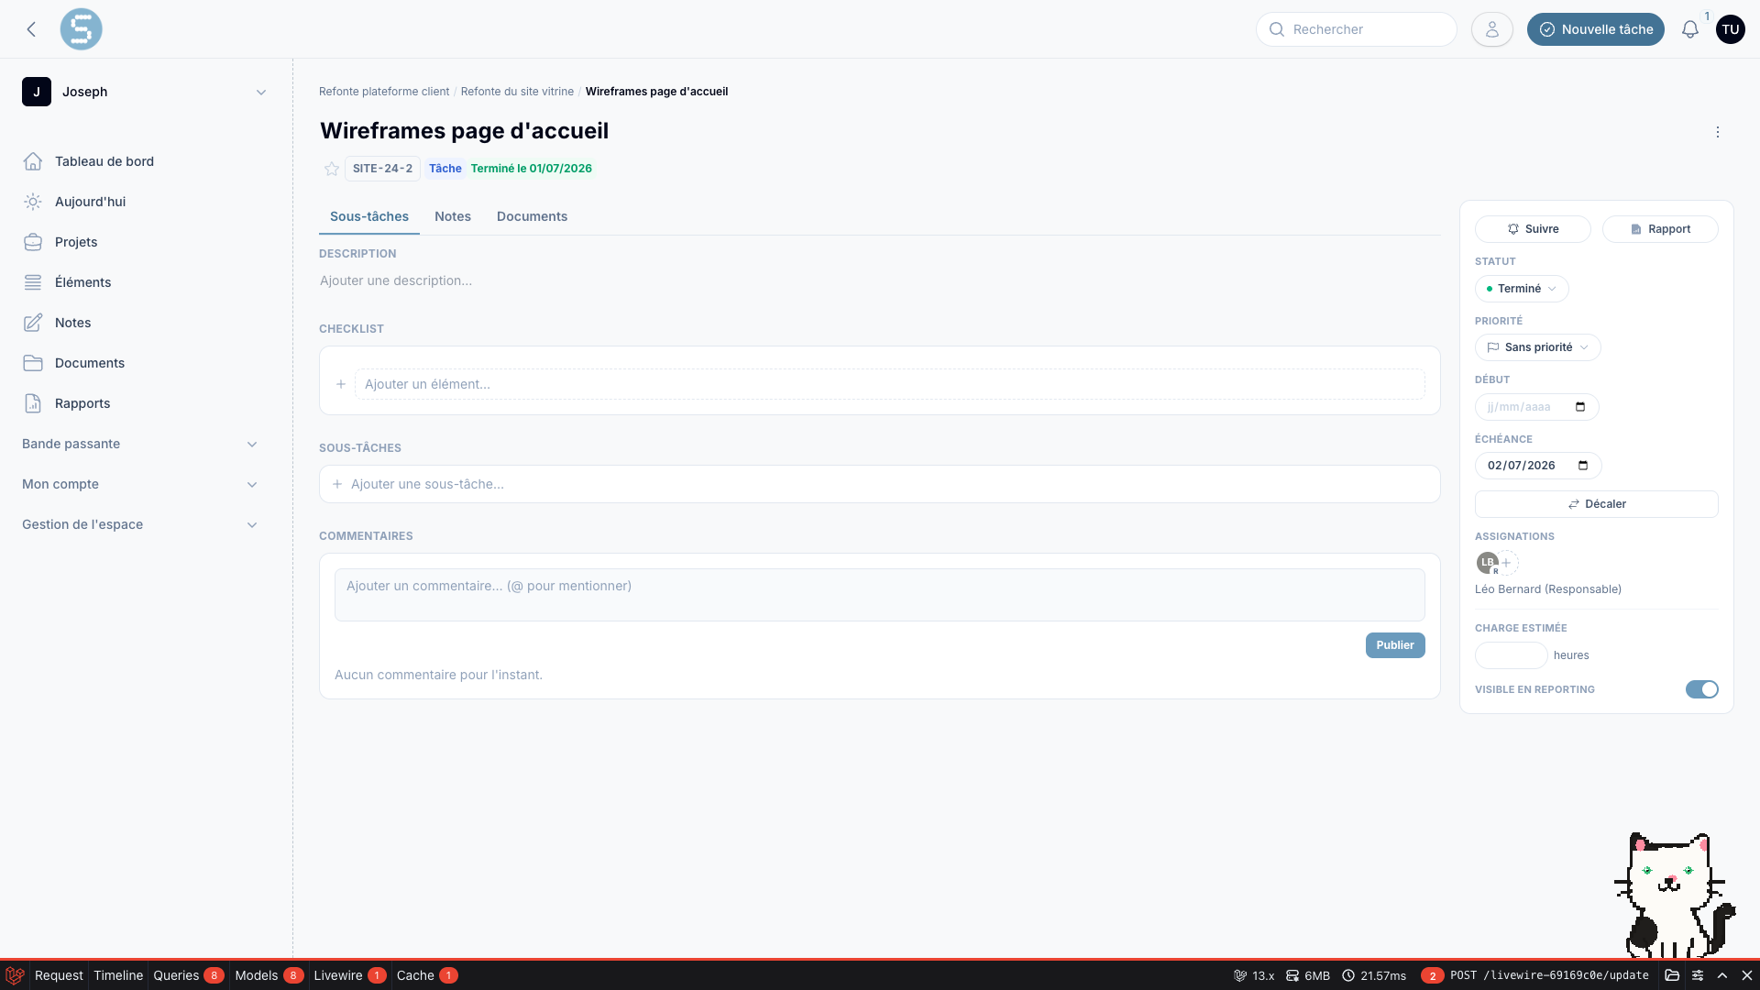Viewport: 1760px width, 990px height.
Task: Click Léo Bernard's LB avatar
Action: coord(1487,563)
